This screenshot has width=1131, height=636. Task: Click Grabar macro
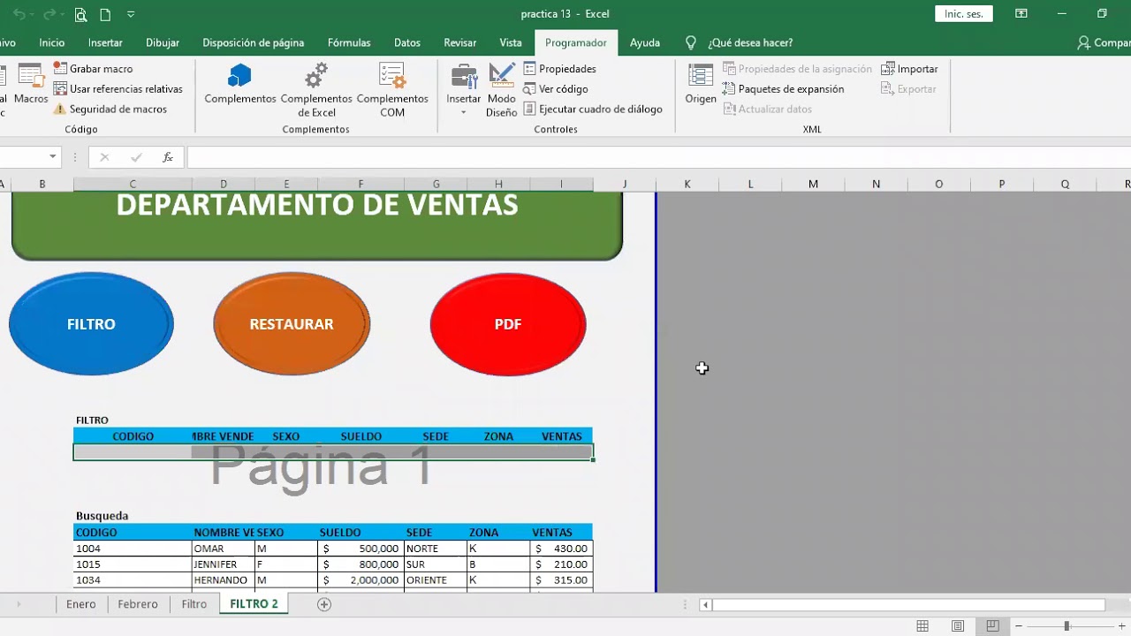(94, 69)
